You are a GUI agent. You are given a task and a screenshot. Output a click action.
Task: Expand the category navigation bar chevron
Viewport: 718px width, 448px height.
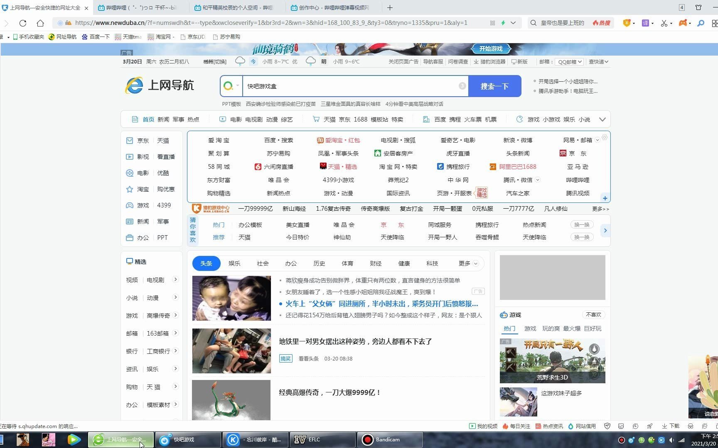(x=602, y=119)
